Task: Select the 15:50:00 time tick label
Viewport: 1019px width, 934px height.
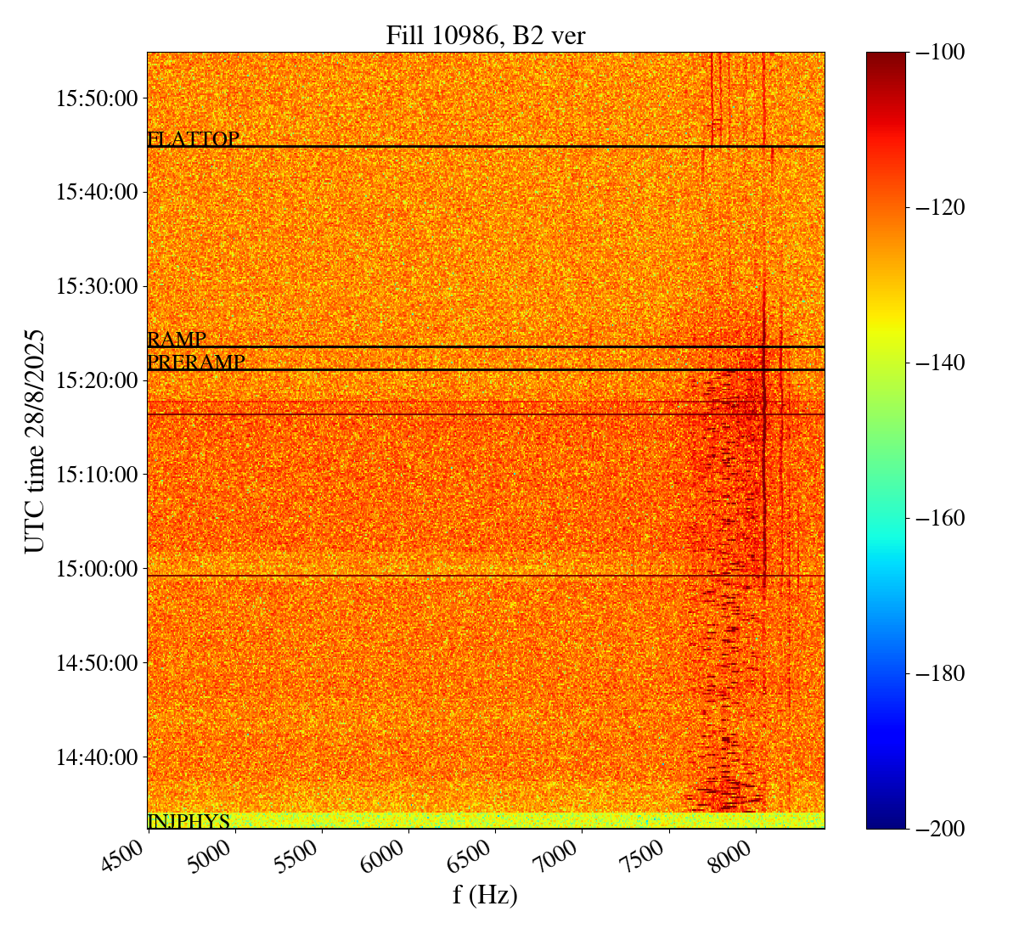Action: click(x=97, y=98)
